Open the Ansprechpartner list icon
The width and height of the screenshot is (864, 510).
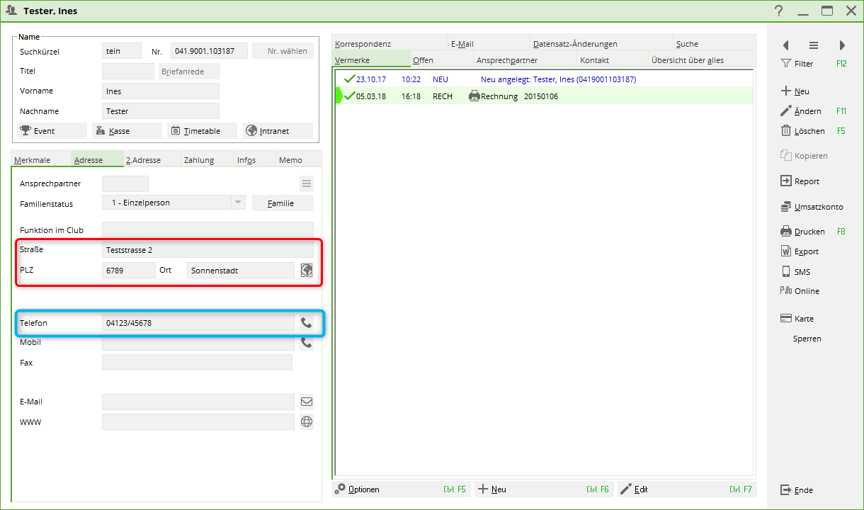click(307, 184)
